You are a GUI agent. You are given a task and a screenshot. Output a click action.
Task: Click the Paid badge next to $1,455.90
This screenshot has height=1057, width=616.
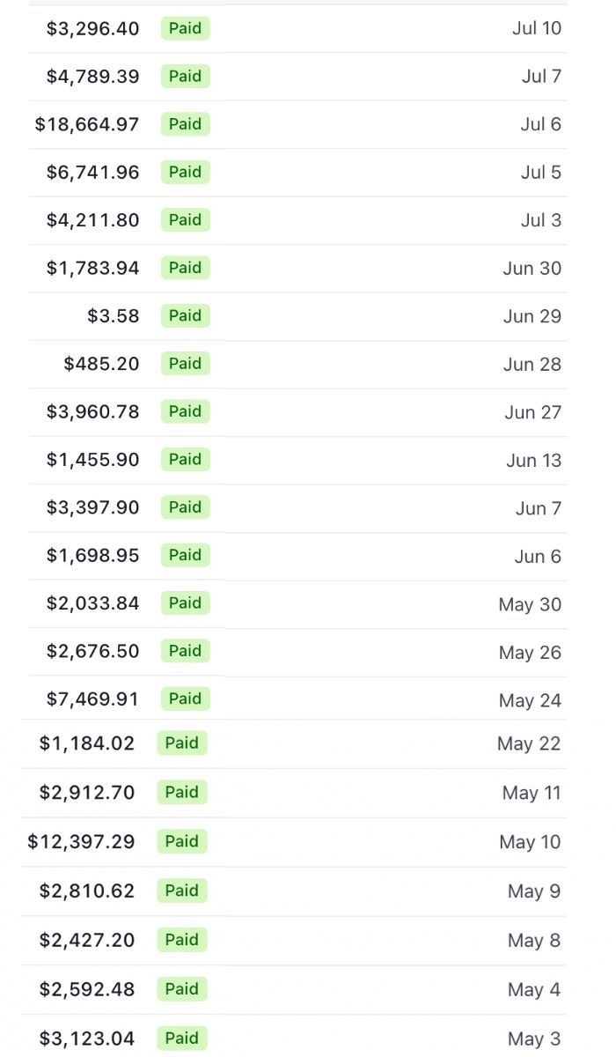tap(185, 460)
